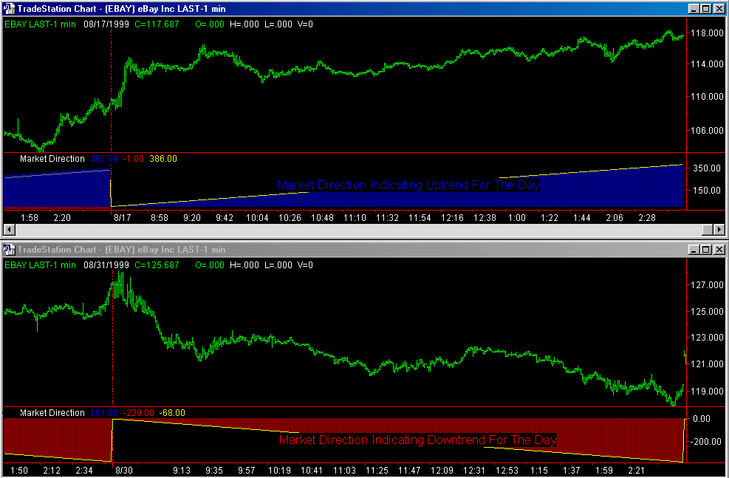The image size is (729, 478).
Task: Click the 2:28 time label in the top chart
Action: pos(647,218)
